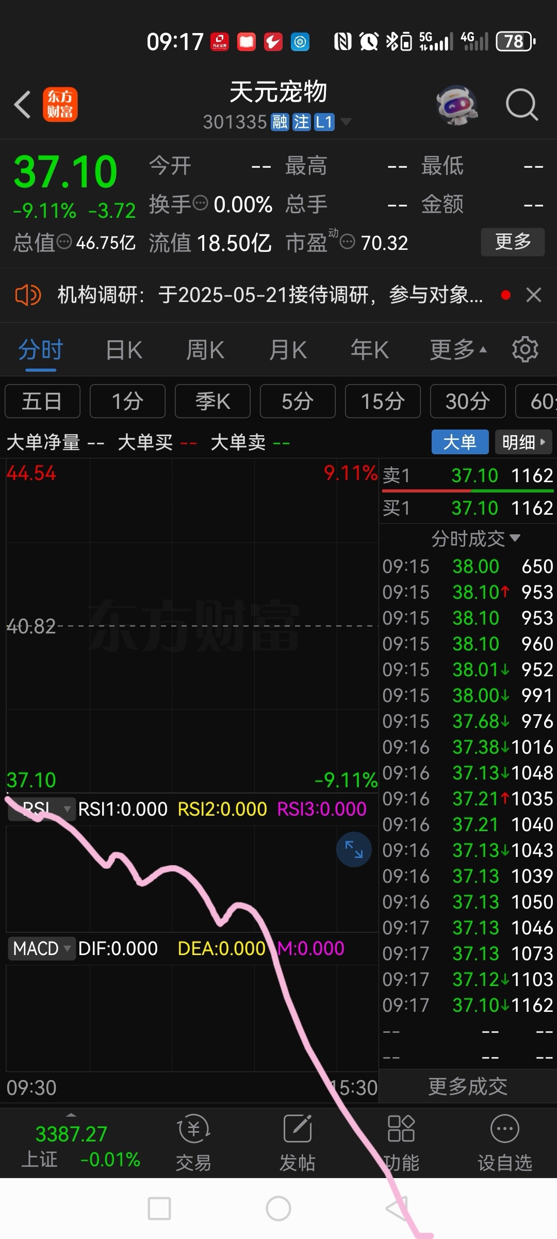Tap info icon beside 总值

[x=64, y=241]
